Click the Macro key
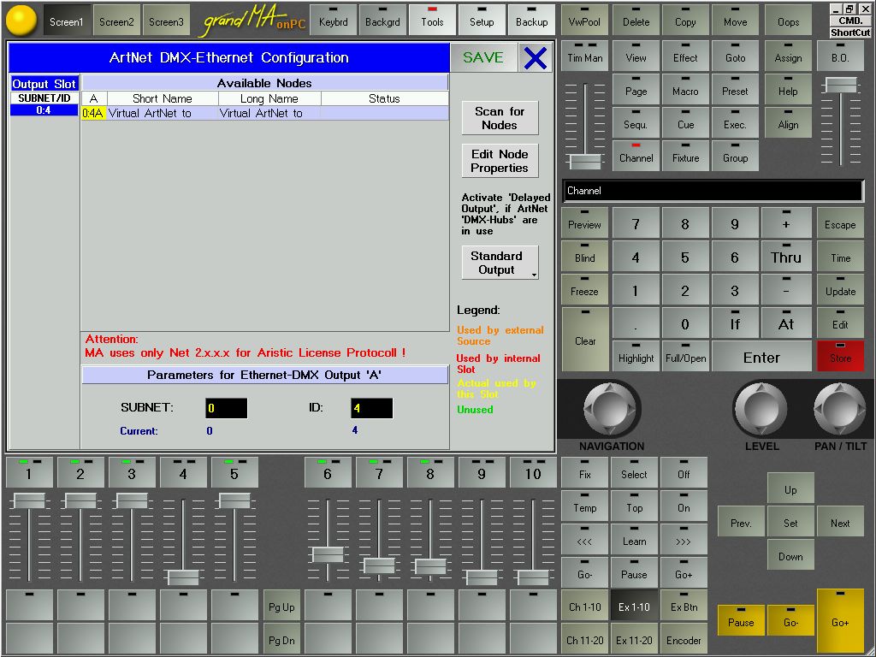This screenshot has height=657, width=876. pos(685,89)
